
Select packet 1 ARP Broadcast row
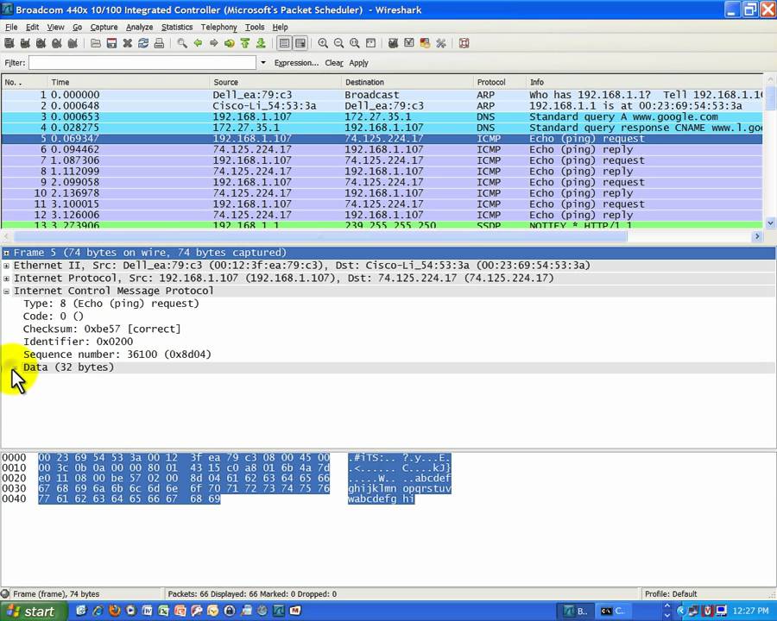382,95
